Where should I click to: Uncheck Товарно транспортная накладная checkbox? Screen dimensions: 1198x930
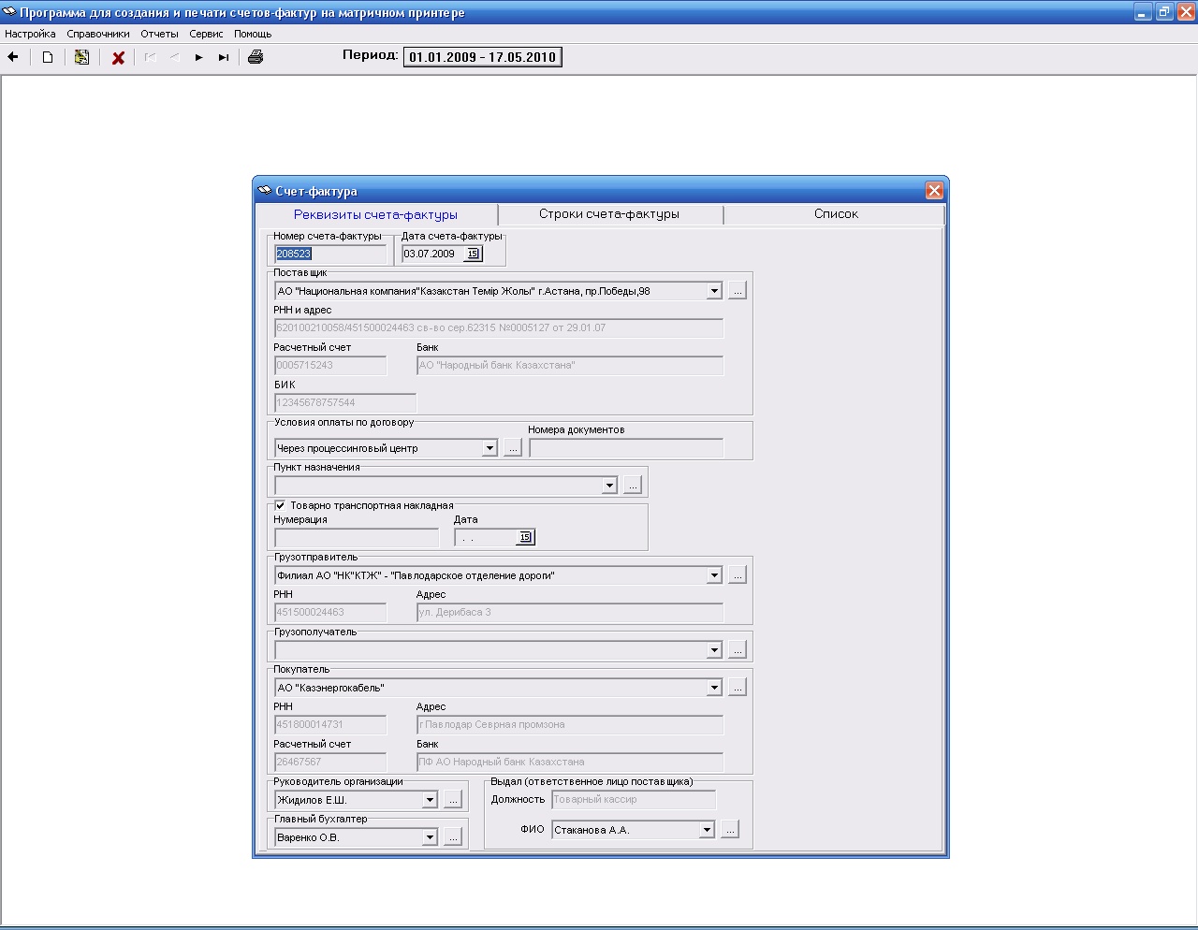pyautogui.click(x=280, y=505)
